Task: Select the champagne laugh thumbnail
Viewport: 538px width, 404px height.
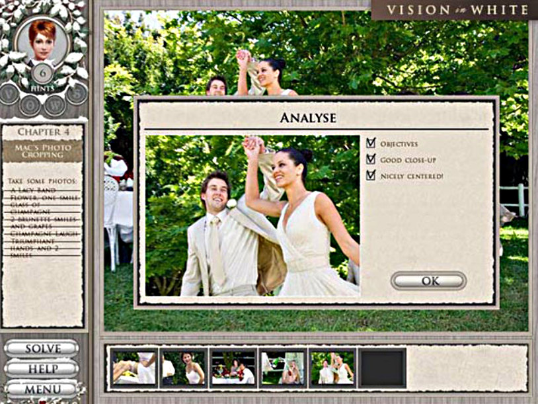Action: click(283, 368)
